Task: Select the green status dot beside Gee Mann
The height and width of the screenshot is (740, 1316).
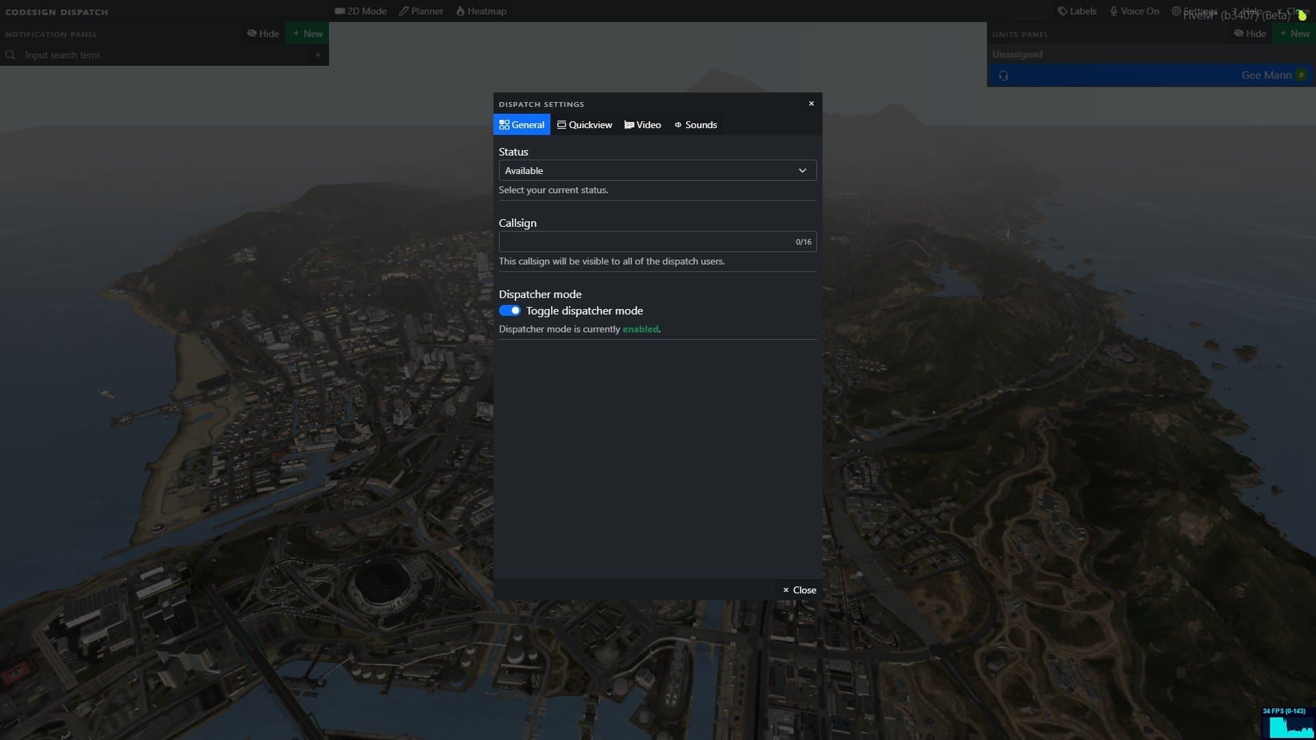Action: [x=1301, y=75]
